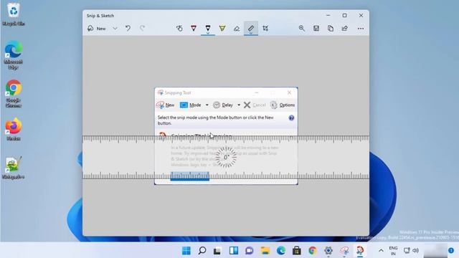This screenshot has height=258, width=459.
Task: Enable the Touch Writing tool
Action: 179,29
